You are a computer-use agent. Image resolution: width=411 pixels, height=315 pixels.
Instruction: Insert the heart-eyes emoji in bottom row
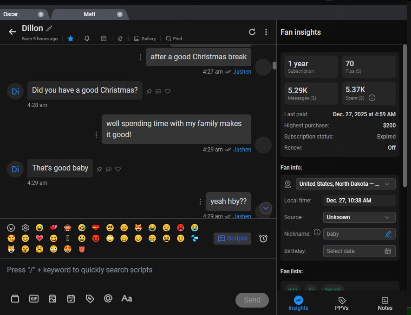click(x=68, y=249)
